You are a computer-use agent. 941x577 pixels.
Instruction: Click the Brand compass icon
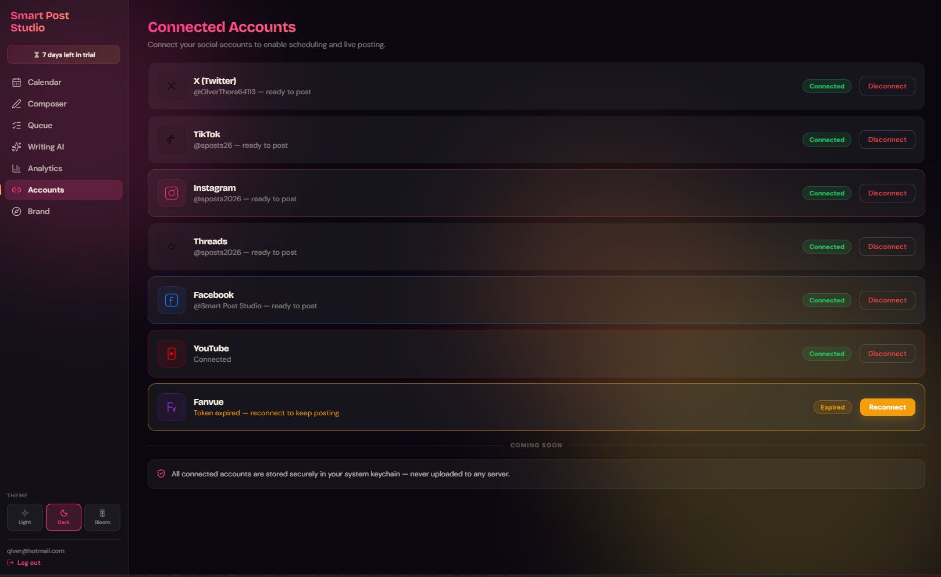pyautogui.click(x=16, y=211)
